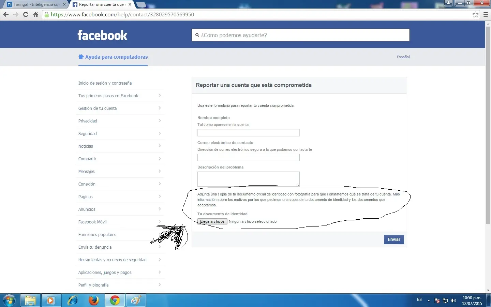Open a new tab button
The width and height of the screenshot is (491, 307).
click(141, 4)
